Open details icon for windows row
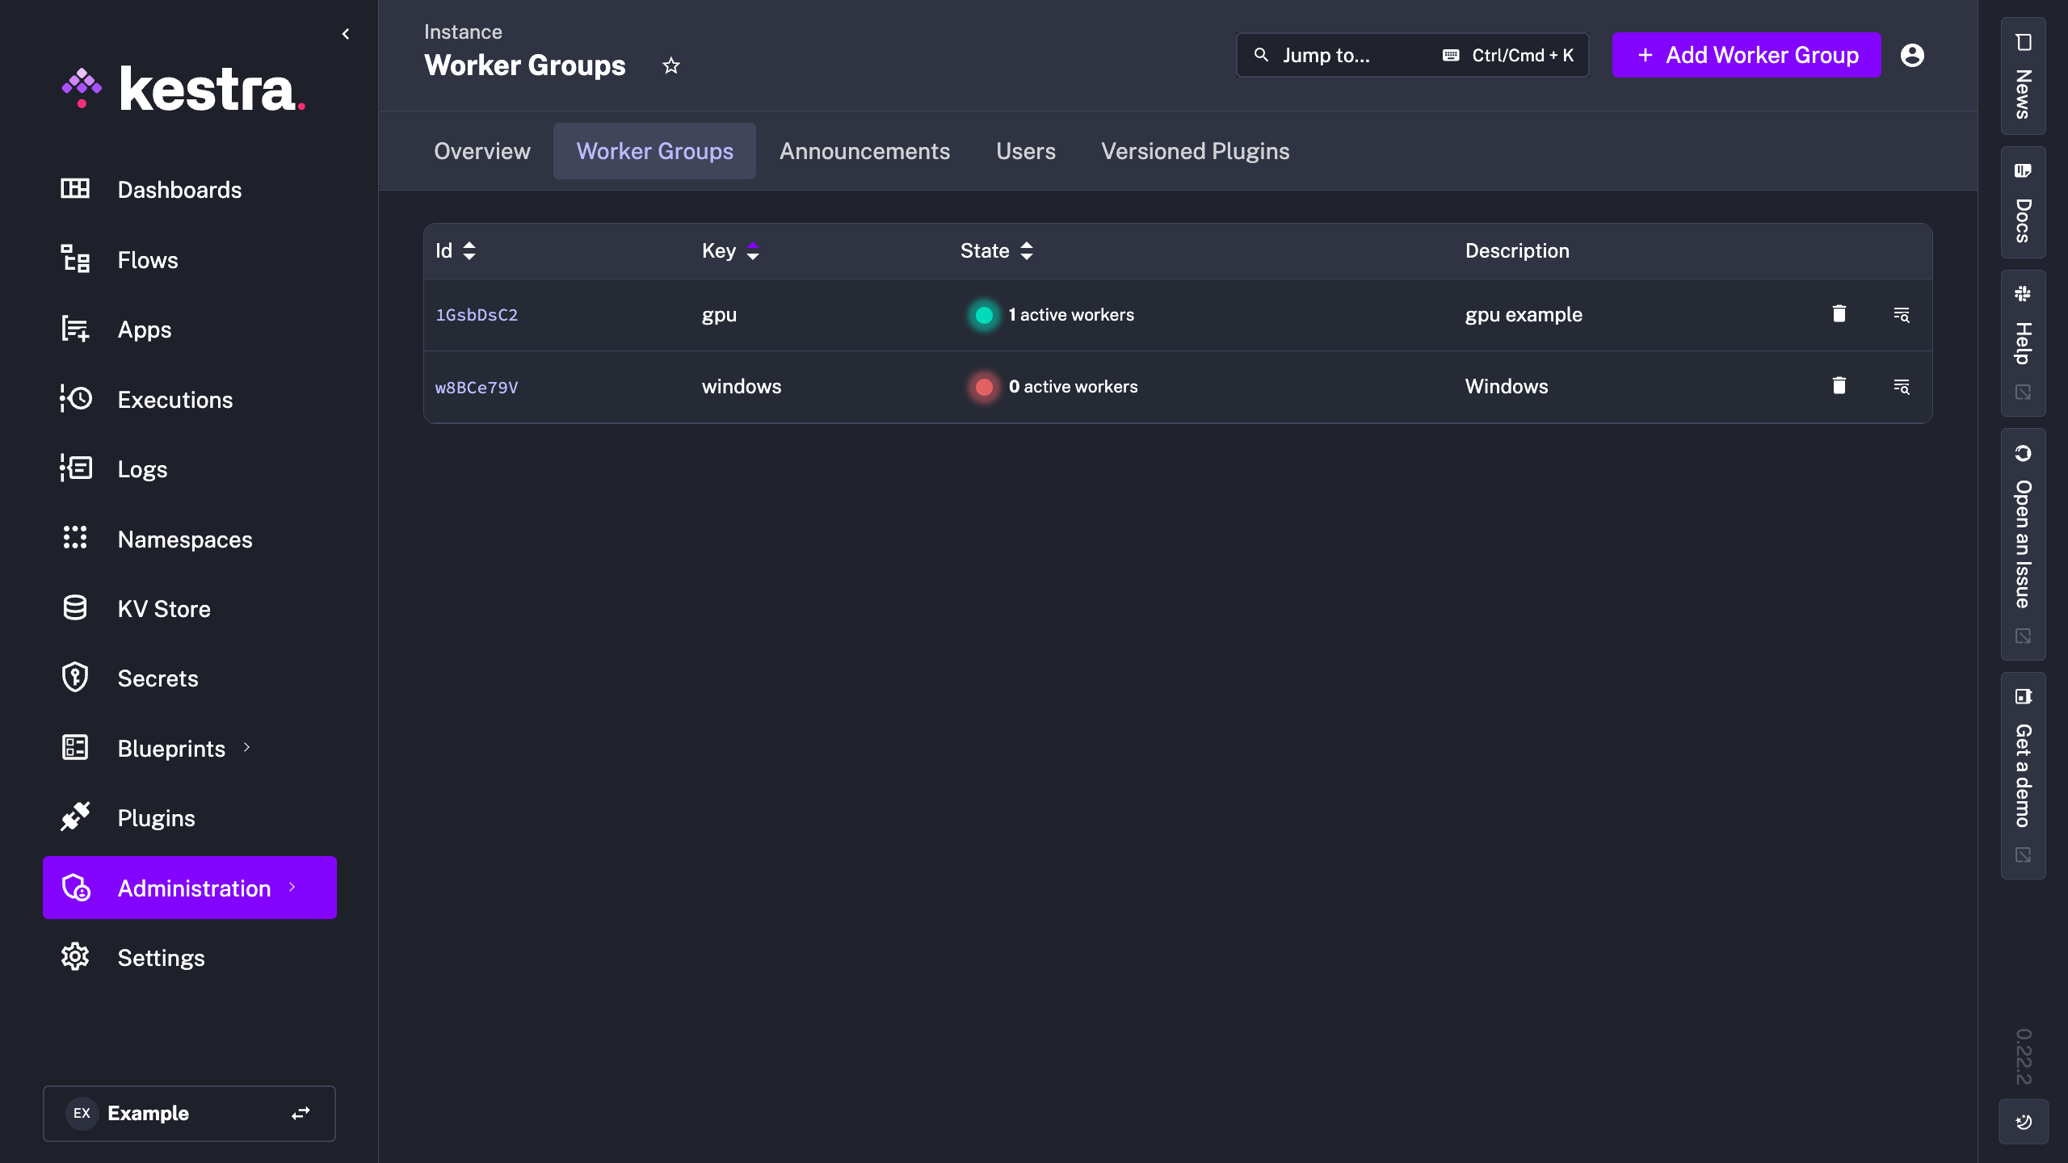This screenshot has width=2068, height=1163. 1902,387
